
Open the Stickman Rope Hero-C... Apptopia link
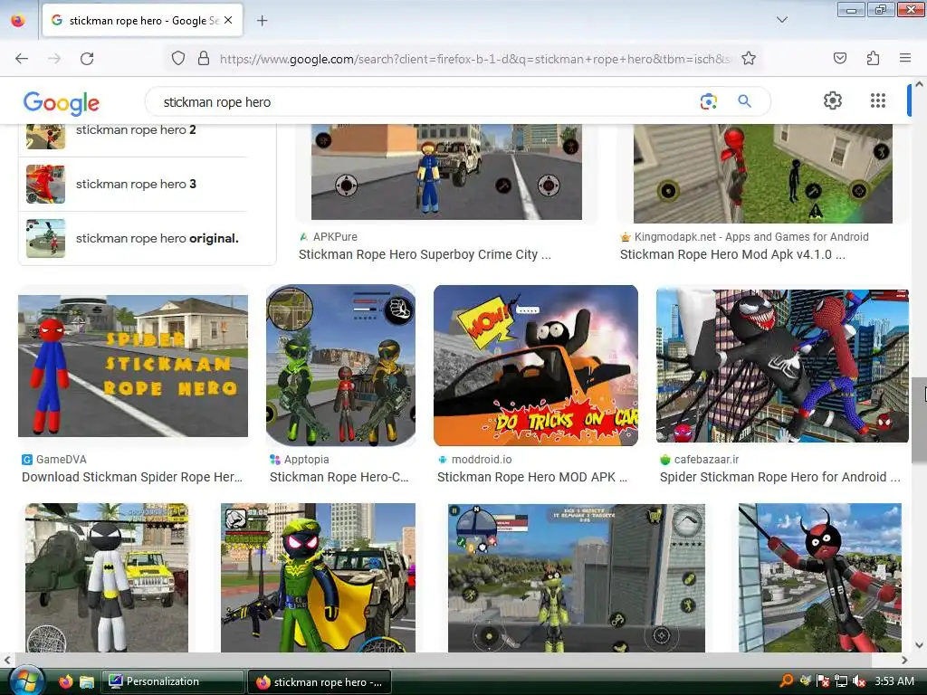tap(339, 477)
